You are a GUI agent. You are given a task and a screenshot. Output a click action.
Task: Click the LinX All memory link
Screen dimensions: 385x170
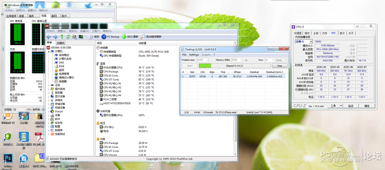(246, 60)
